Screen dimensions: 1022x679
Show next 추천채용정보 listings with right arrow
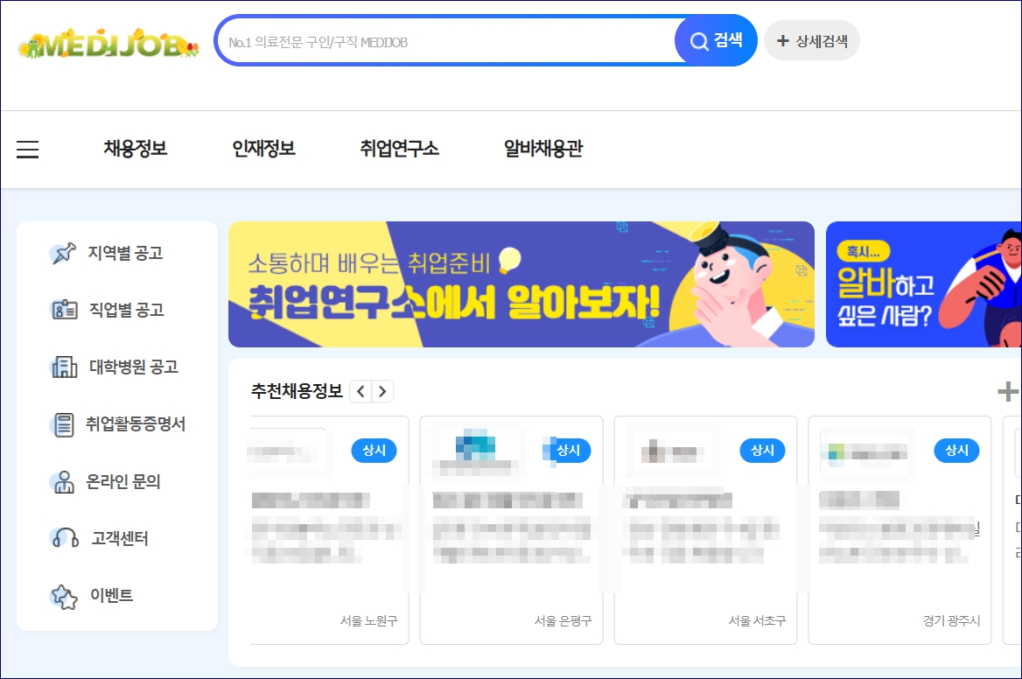click(x=382, y=391)
